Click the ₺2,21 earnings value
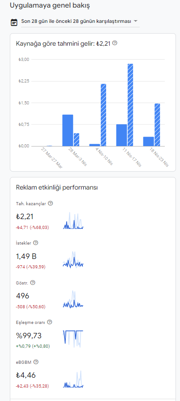The height and width of the screenshot is (401, 180). coord(25,216)
